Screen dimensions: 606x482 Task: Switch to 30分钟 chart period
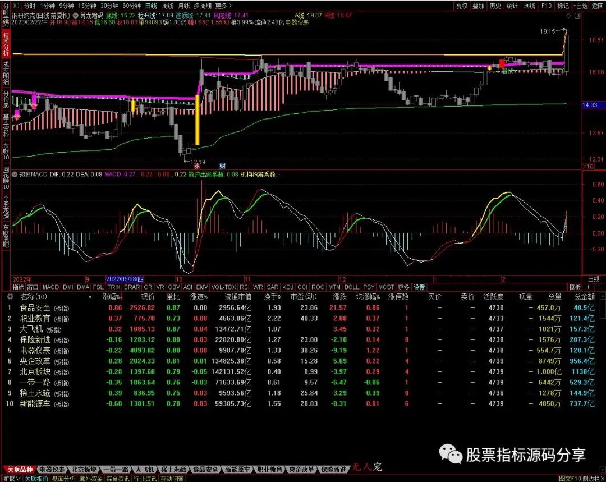tap(109, 6)
